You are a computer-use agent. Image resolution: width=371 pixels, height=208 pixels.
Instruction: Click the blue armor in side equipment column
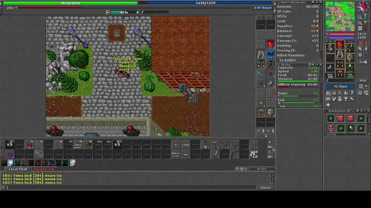point(270,54)
